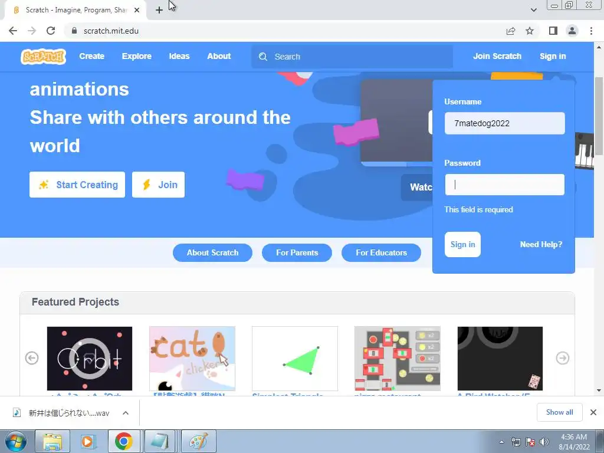
Task: Select the Scratch - Imagine, Program tab
Action: (x=75, y=10)
